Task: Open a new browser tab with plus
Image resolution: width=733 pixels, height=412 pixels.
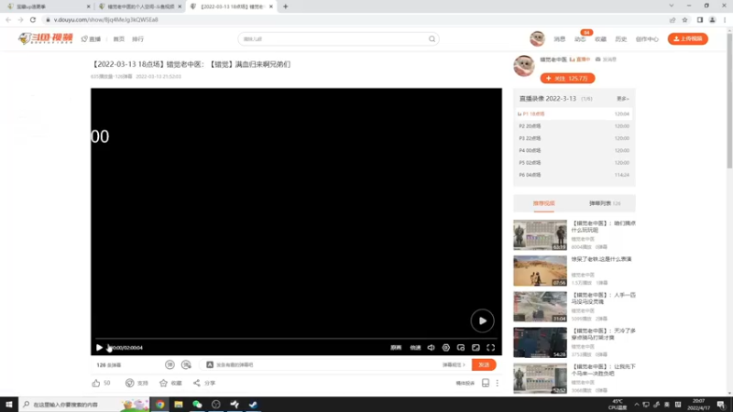Action: click(x=285, y=6)
